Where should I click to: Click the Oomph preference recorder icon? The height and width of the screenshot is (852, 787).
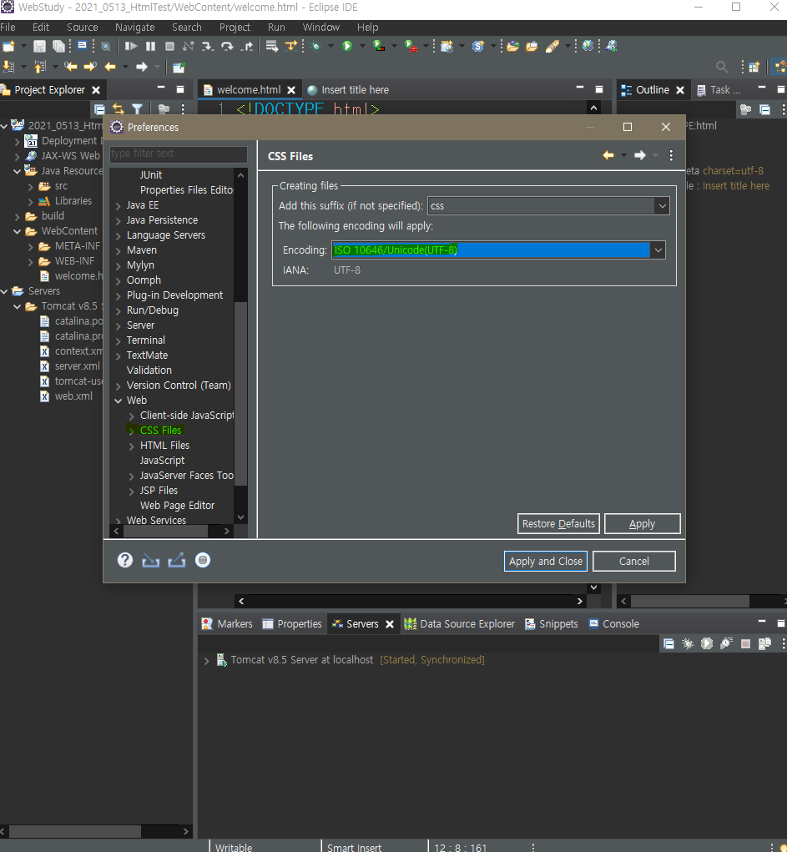point(203,560)
